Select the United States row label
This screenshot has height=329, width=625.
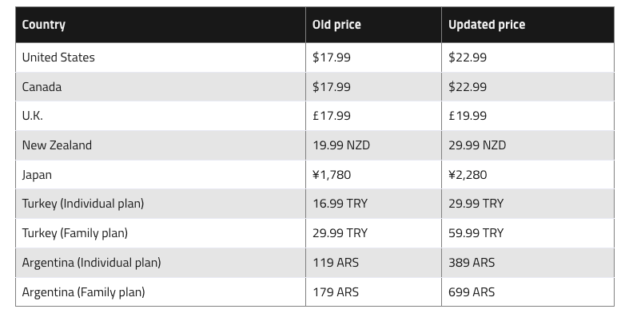(x=161, y=57)
